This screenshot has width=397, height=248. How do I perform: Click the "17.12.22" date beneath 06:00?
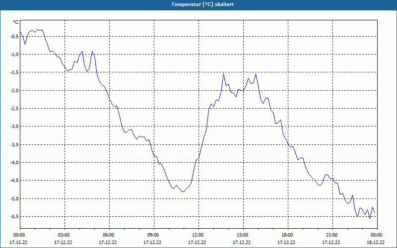click(x=108, y=242)
